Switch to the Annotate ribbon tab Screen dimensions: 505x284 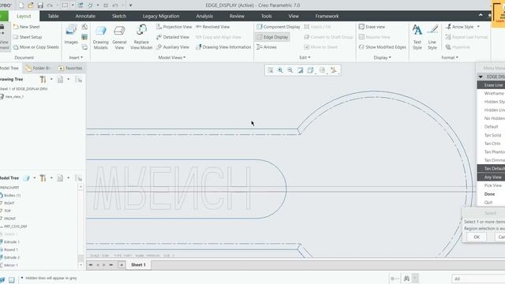[85, 16]
